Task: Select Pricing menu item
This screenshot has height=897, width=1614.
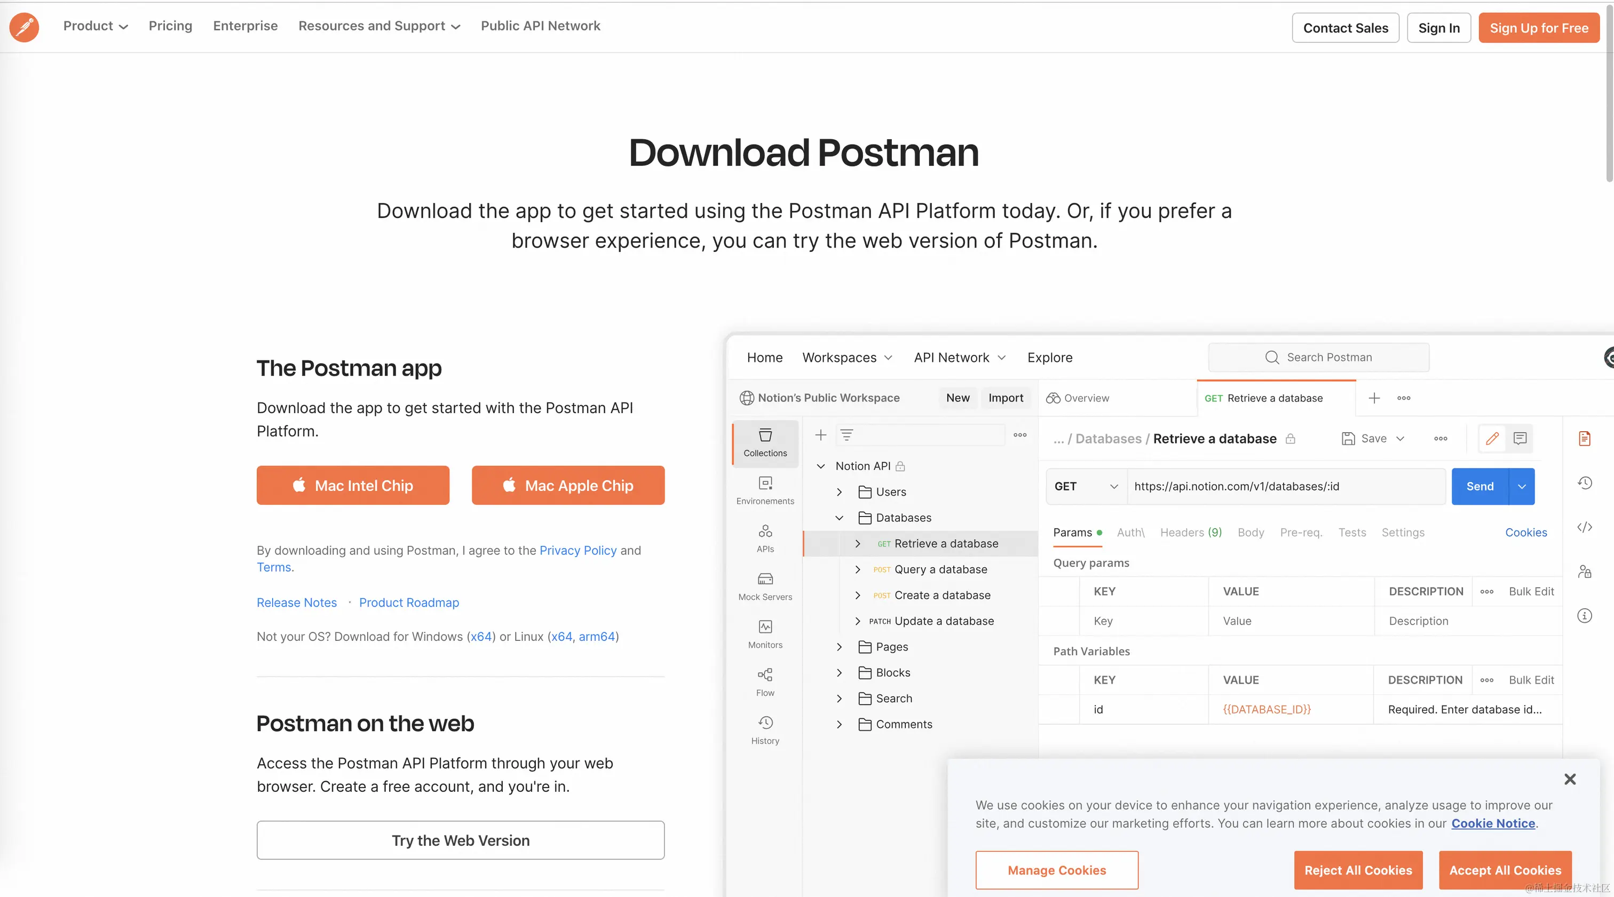Action: click(x=170, y=26)
